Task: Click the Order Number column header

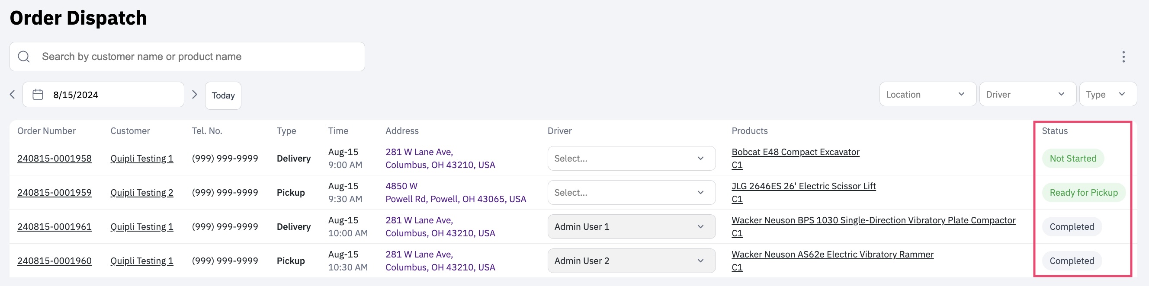Action: (46, 130)
